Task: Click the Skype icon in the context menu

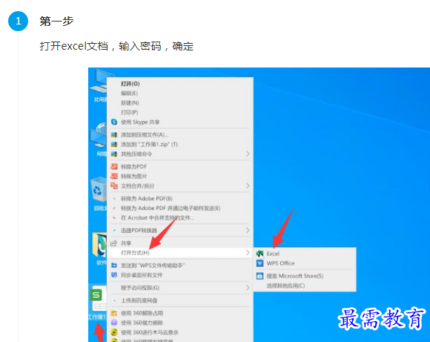Action: pos(114,122)
